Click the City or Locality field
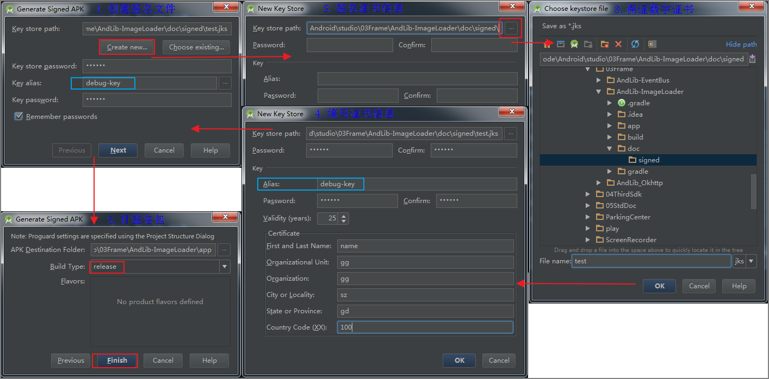This screenshot has height=379, width=769. 425,295
